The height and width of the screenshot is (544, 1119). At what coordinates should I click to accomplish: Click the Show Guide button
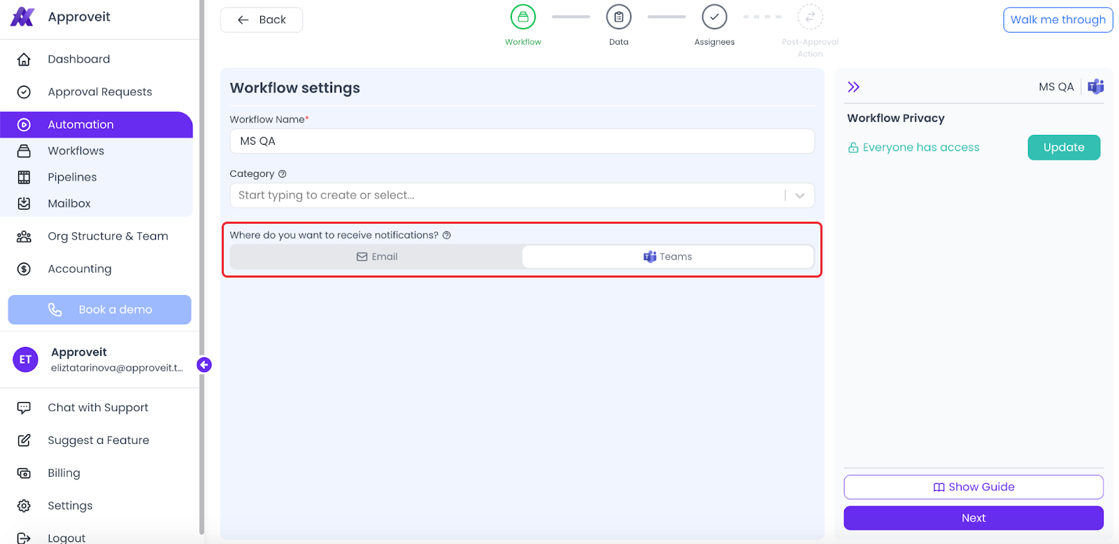(x=974, y=487)
